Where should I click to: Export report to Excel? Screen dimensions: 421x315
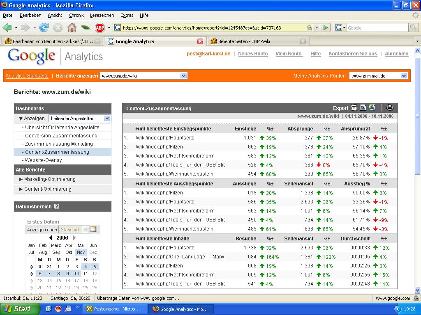click(x=372, y=108)
